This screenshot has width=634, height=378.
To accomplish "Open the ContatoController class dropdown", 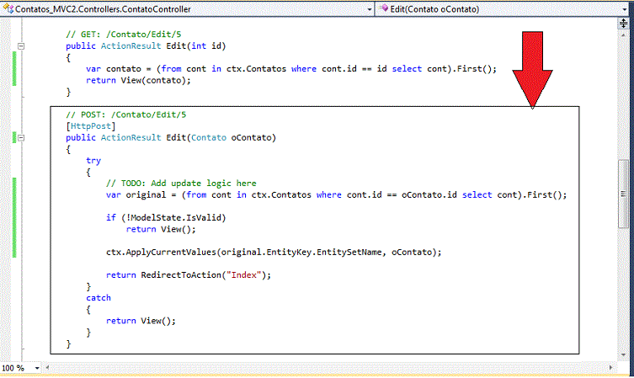I will pos(369,9).
